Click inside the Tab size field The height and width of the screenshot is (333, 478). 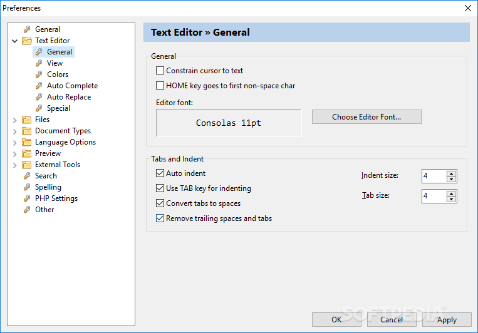(434, 196)
